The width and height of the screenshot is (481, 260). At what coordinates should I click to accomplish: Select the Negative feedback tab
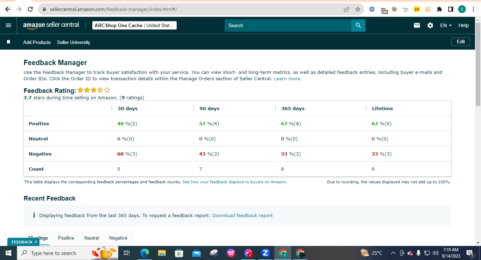point(118,238)
